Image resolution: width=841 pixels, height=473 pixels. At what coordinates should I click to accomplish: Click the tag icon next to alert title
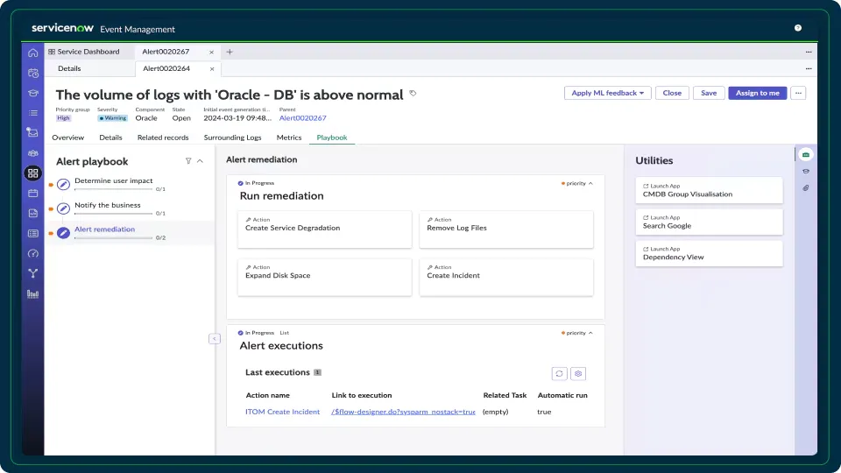click(413, 94)
